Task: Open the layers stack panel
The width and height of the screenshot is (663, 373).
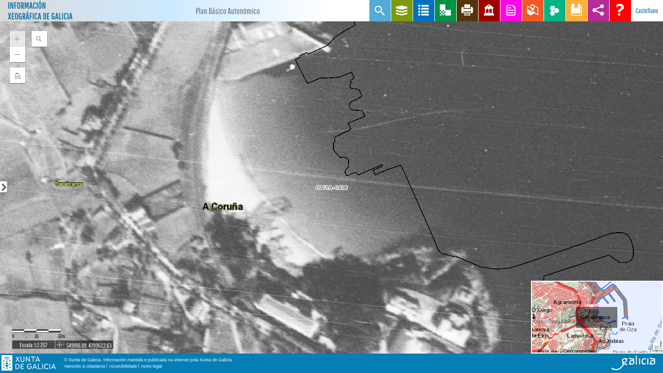Action: [x=402, y=11]
